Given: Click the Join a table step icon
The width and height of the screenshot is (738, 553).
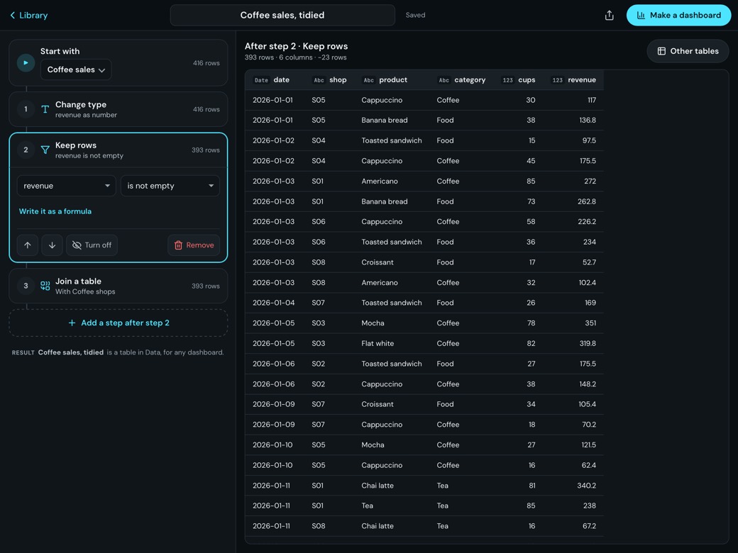Looking at the screenshot, I should (45, 286).
